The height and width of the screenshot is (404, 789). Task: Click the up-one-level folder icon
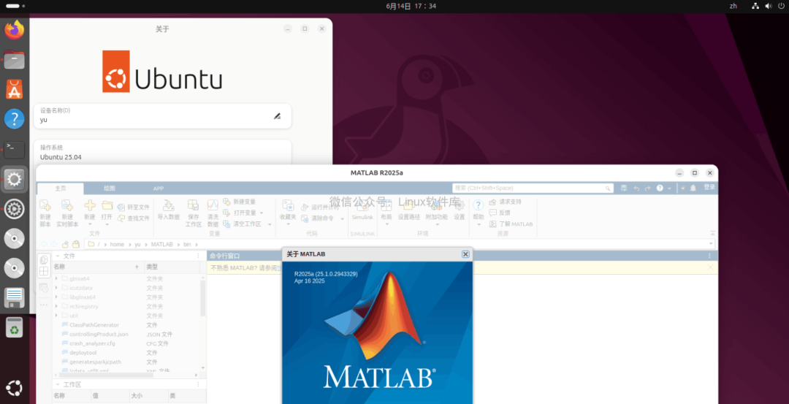pos(65,245)
